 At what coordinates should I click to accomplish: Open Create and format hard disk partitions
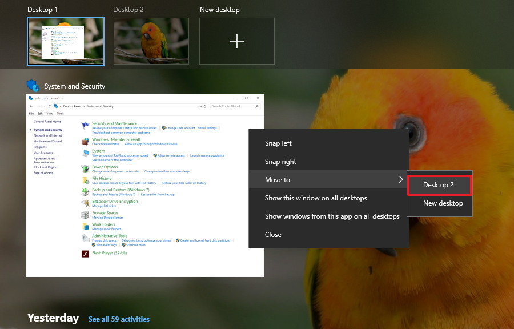point(205,240)
